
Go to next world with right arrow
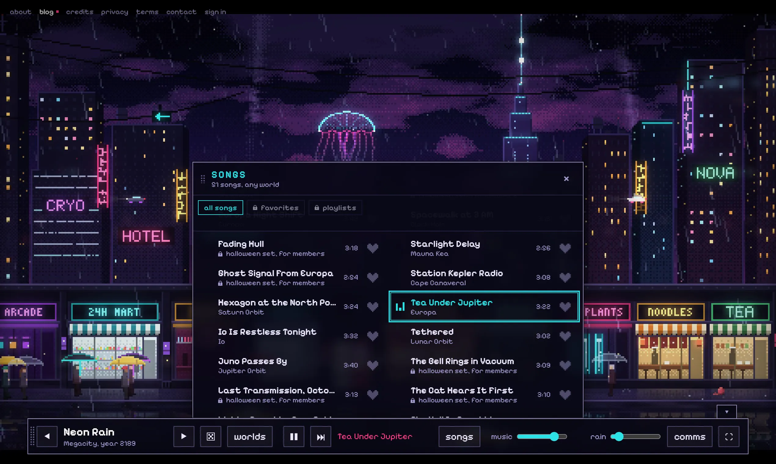pyautogui.click(x=184, y=437)
